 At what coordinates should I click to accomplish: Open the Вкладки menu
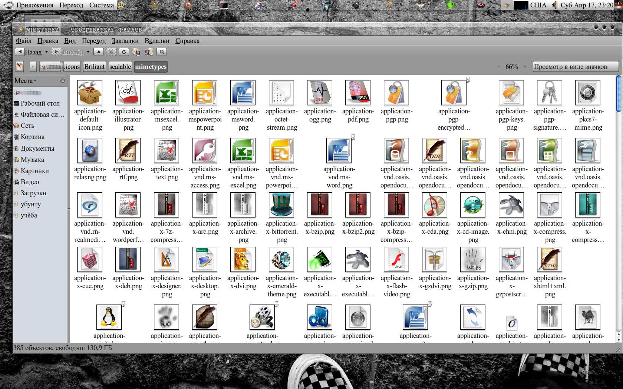point(157,41)
